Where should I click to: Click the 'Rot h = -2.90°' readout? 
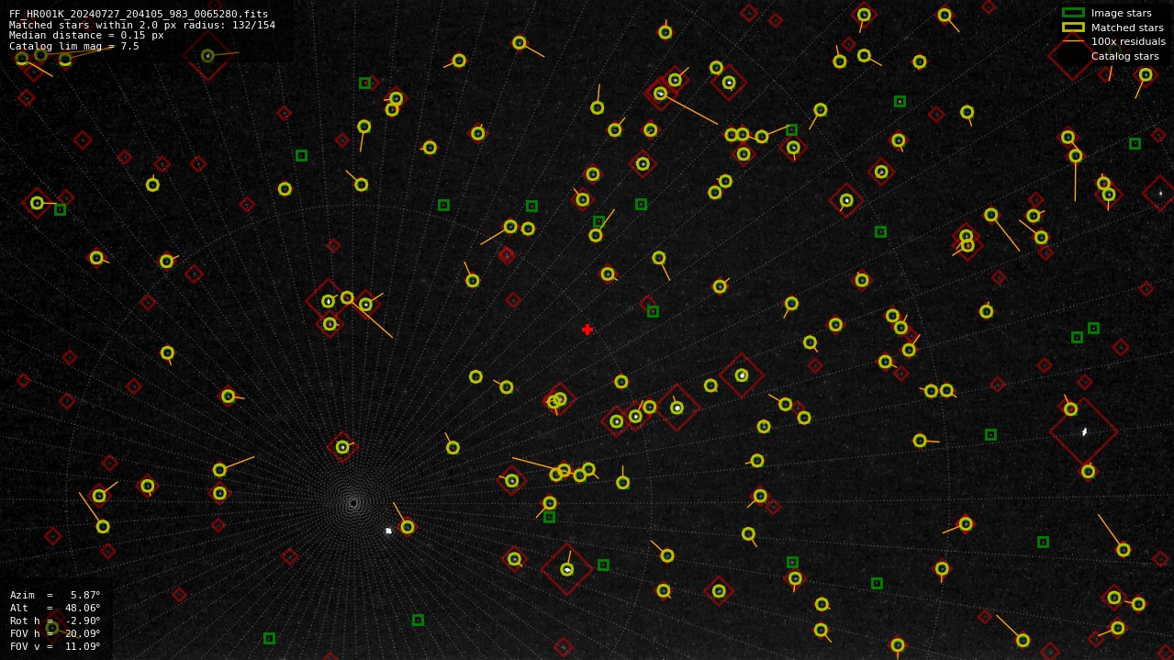click(x=55, y=621)
